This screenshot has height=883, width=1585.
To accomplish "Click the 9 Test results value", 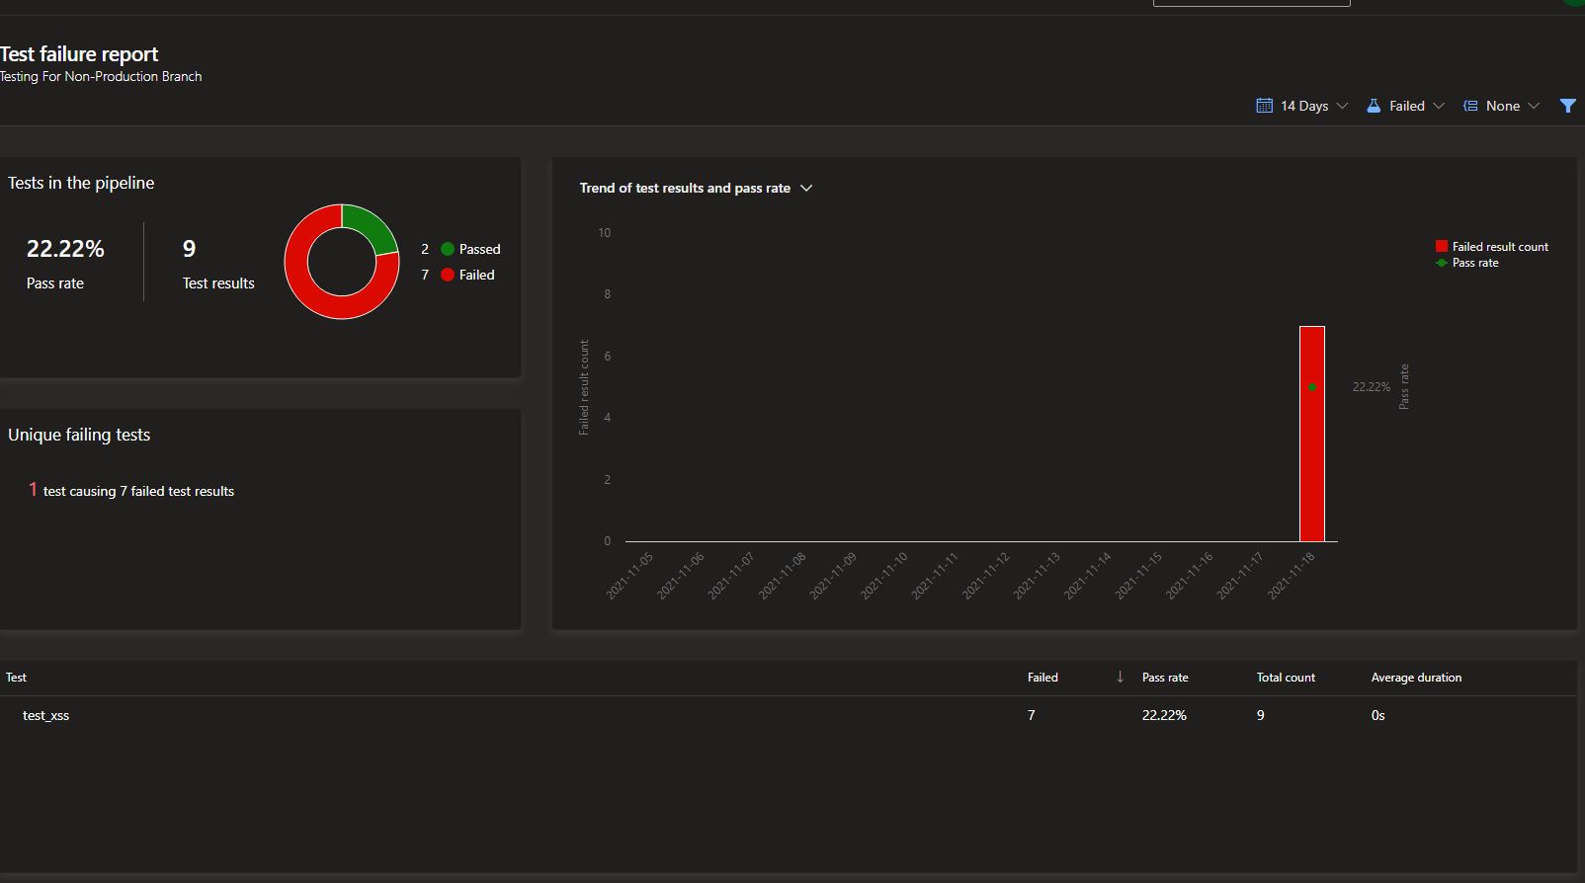I will [x=189, y=249].
